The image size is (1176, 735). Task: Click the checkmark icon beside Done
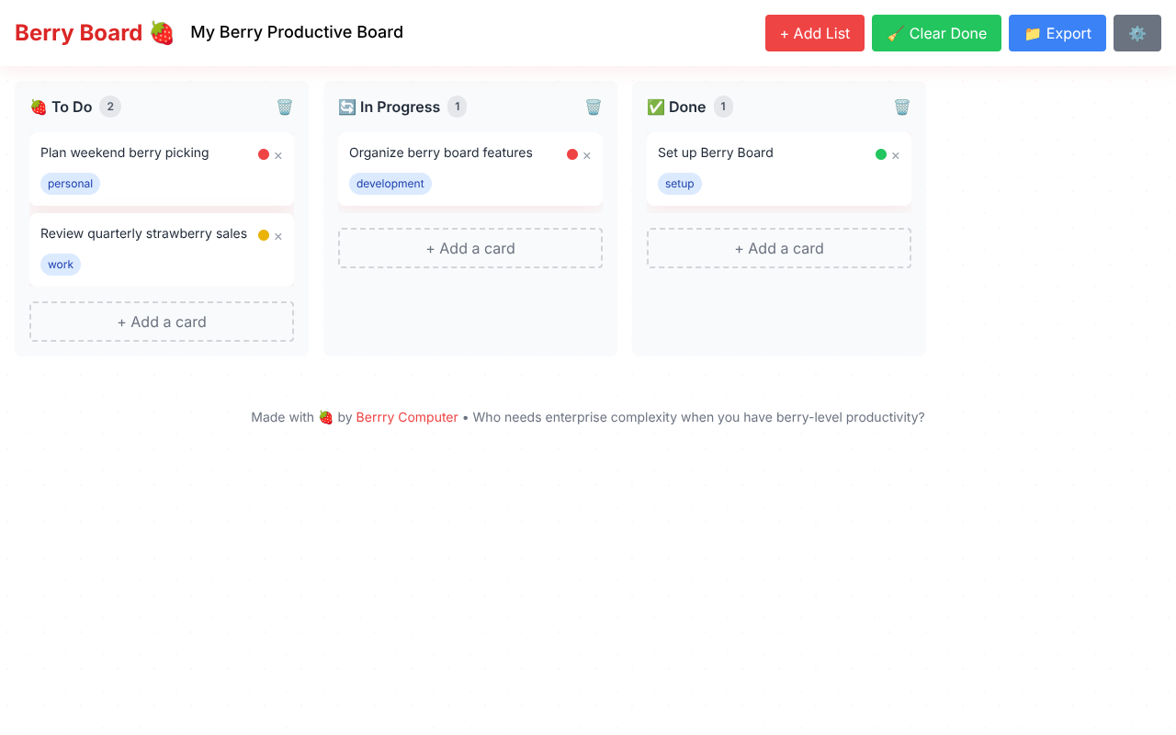(655, 107)
